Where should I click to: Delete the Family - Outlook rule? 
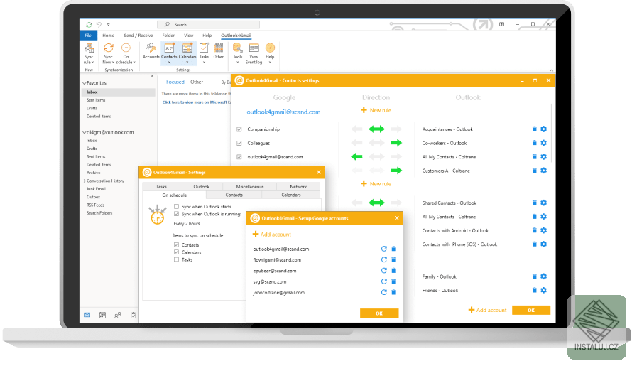535,276
